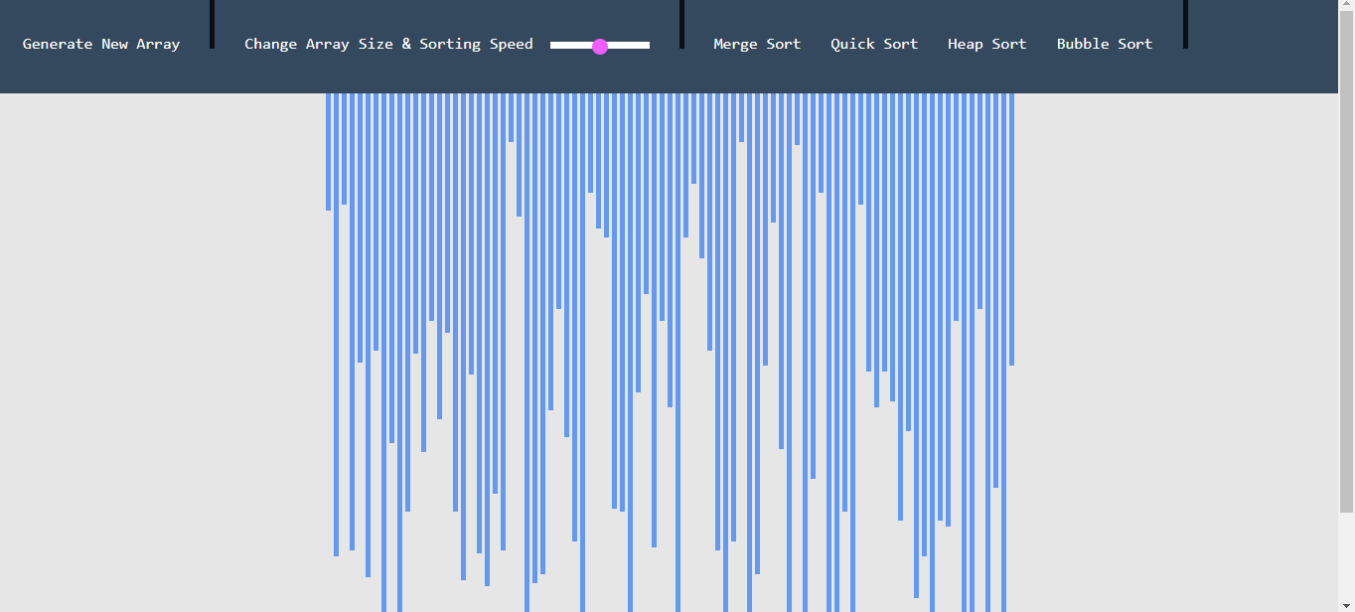Click the left end of the speed slider track
This screenshot has width=1355, height=612.
553,46
